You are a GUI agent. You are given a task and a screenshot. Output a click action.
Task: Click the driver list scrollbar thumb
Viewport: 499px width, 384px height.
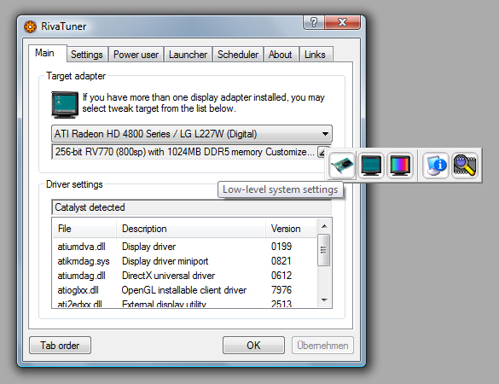[324, 250]
